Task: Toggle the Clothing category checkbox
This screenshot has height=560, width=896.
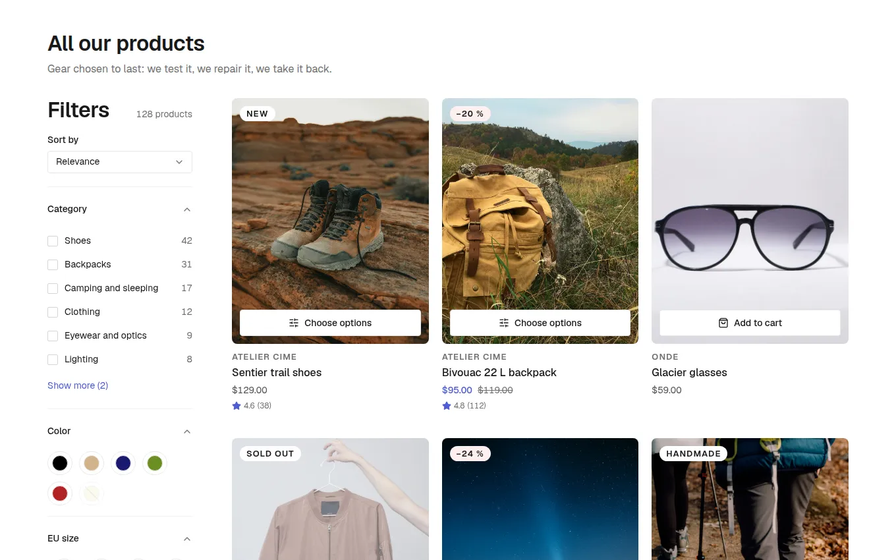Action: tap(53, 312)
